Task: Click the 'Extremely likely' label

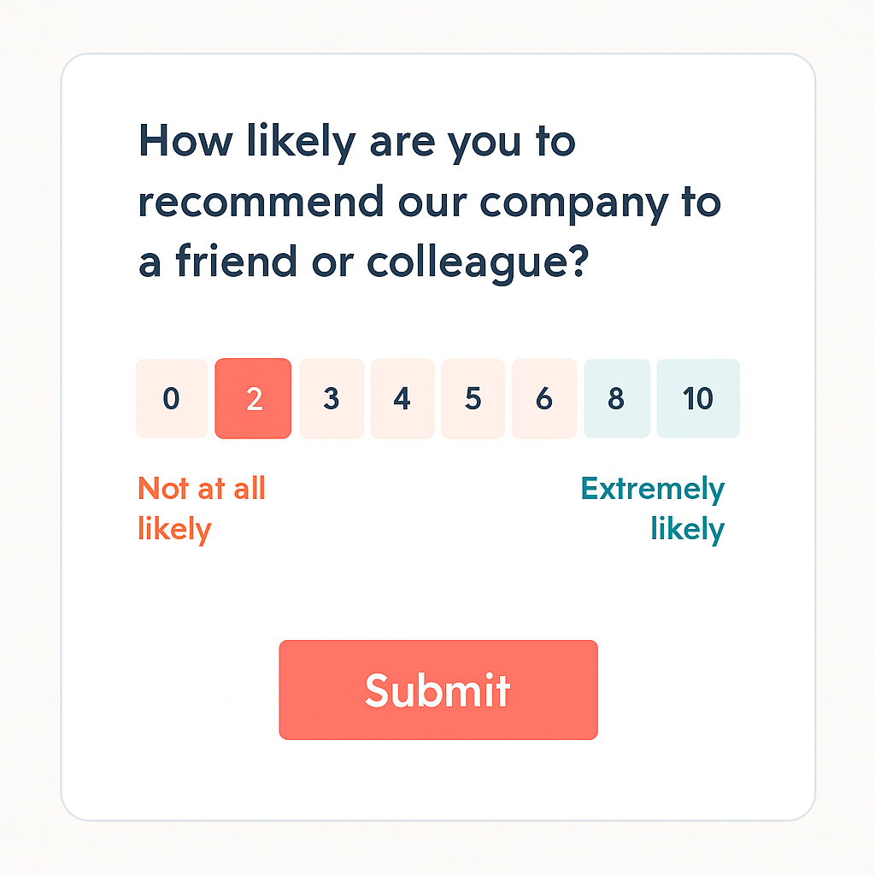Action: coord(653,508)
